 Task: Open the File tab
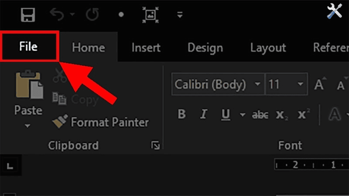29,46
